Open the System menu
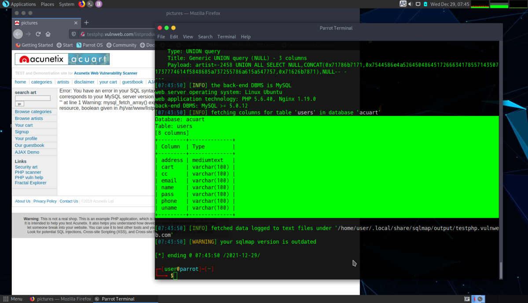 66,4
